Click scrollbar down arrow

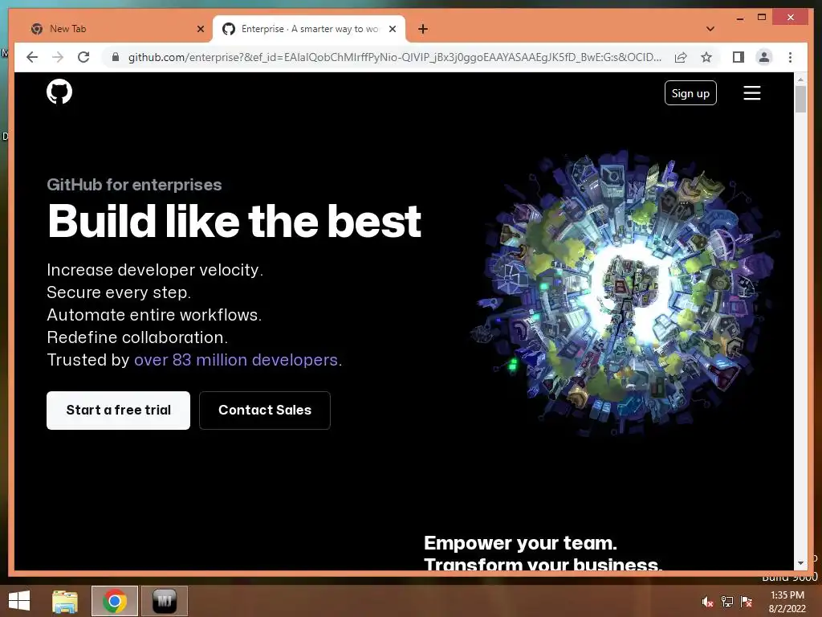(x=800, y=563)
